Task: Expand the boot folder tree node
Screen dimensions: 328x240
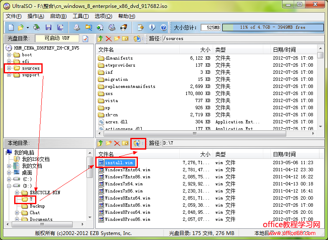Action: click(9, 55)
